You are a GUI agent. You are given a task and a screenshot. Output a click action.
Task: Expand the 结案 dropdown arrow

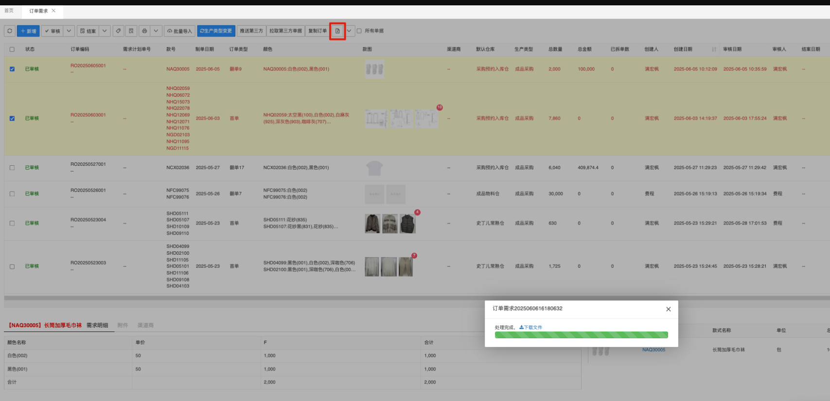click(105, 31)
